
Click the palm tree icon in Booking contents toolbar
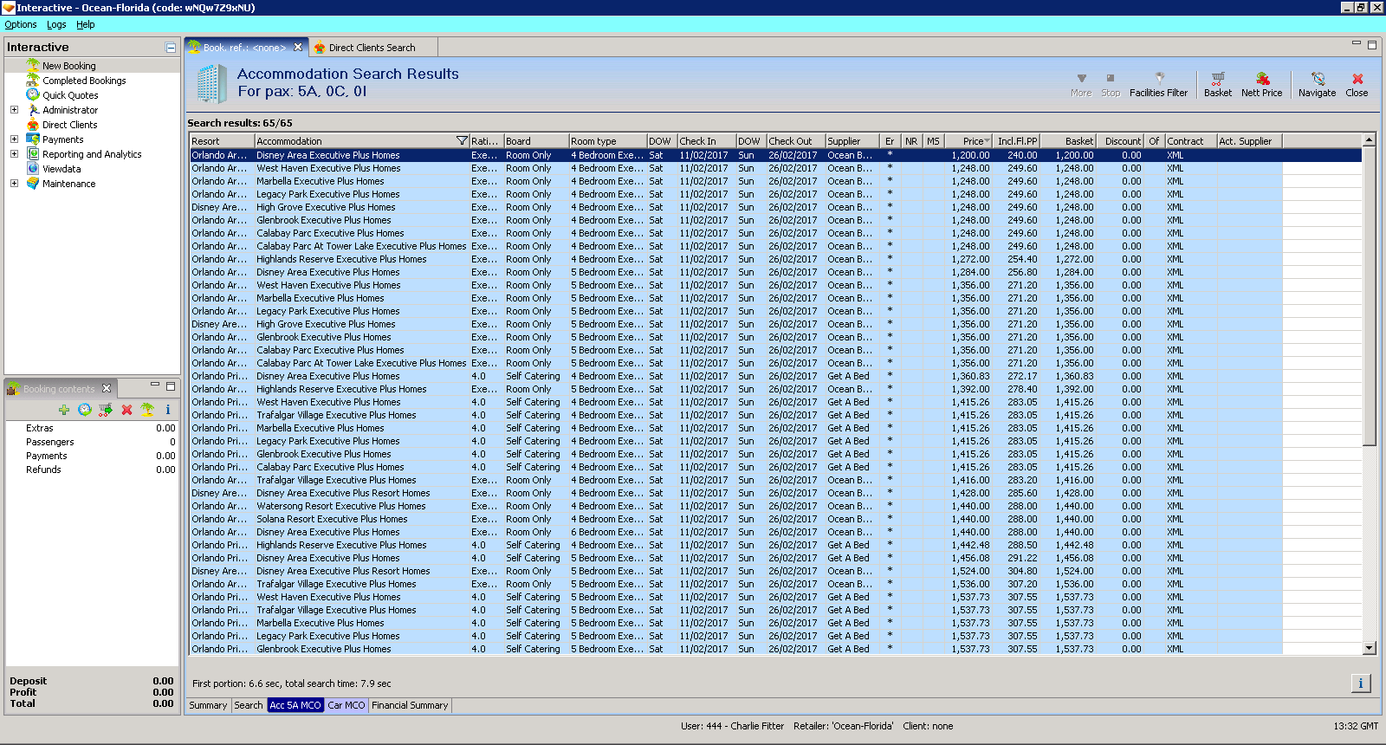(x=147, y=410)
